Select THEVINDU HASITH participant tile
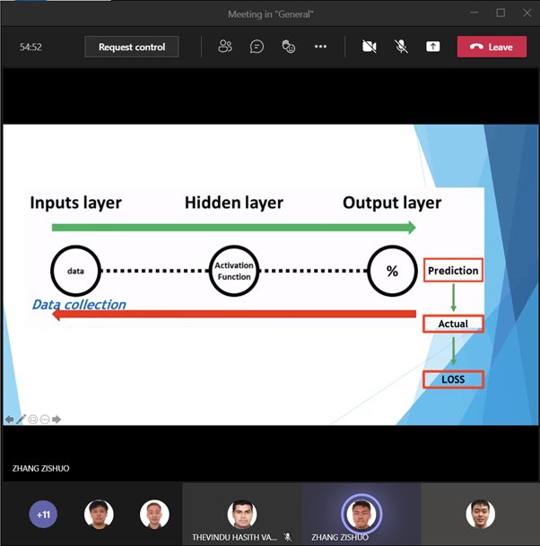Screen dimensions: 540x546 click(x=242, y=514)
